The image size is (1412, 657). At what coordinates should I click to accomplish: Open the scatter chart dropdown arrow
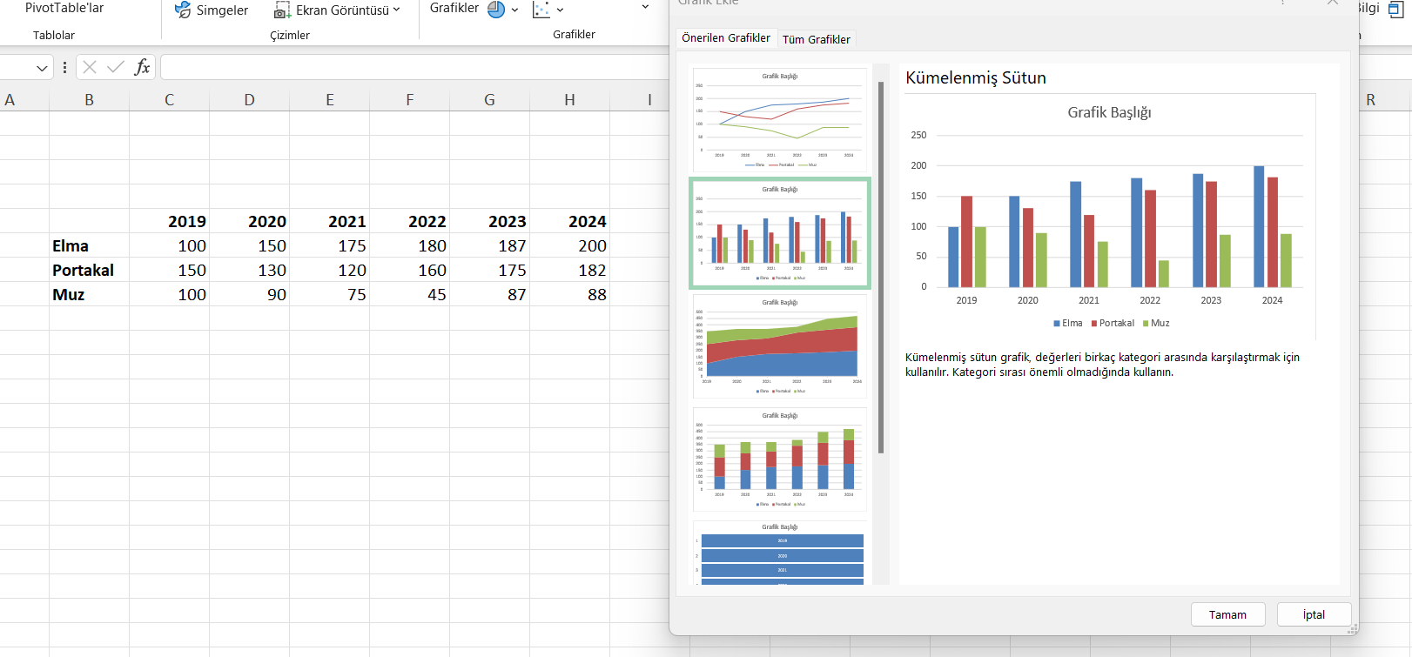(x=560, y=10)
